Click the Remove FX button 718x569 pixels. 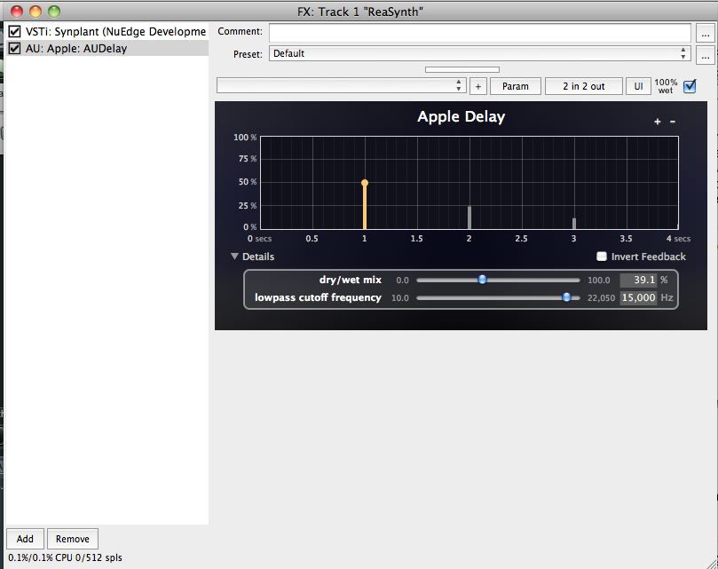[x=73, y=539]
